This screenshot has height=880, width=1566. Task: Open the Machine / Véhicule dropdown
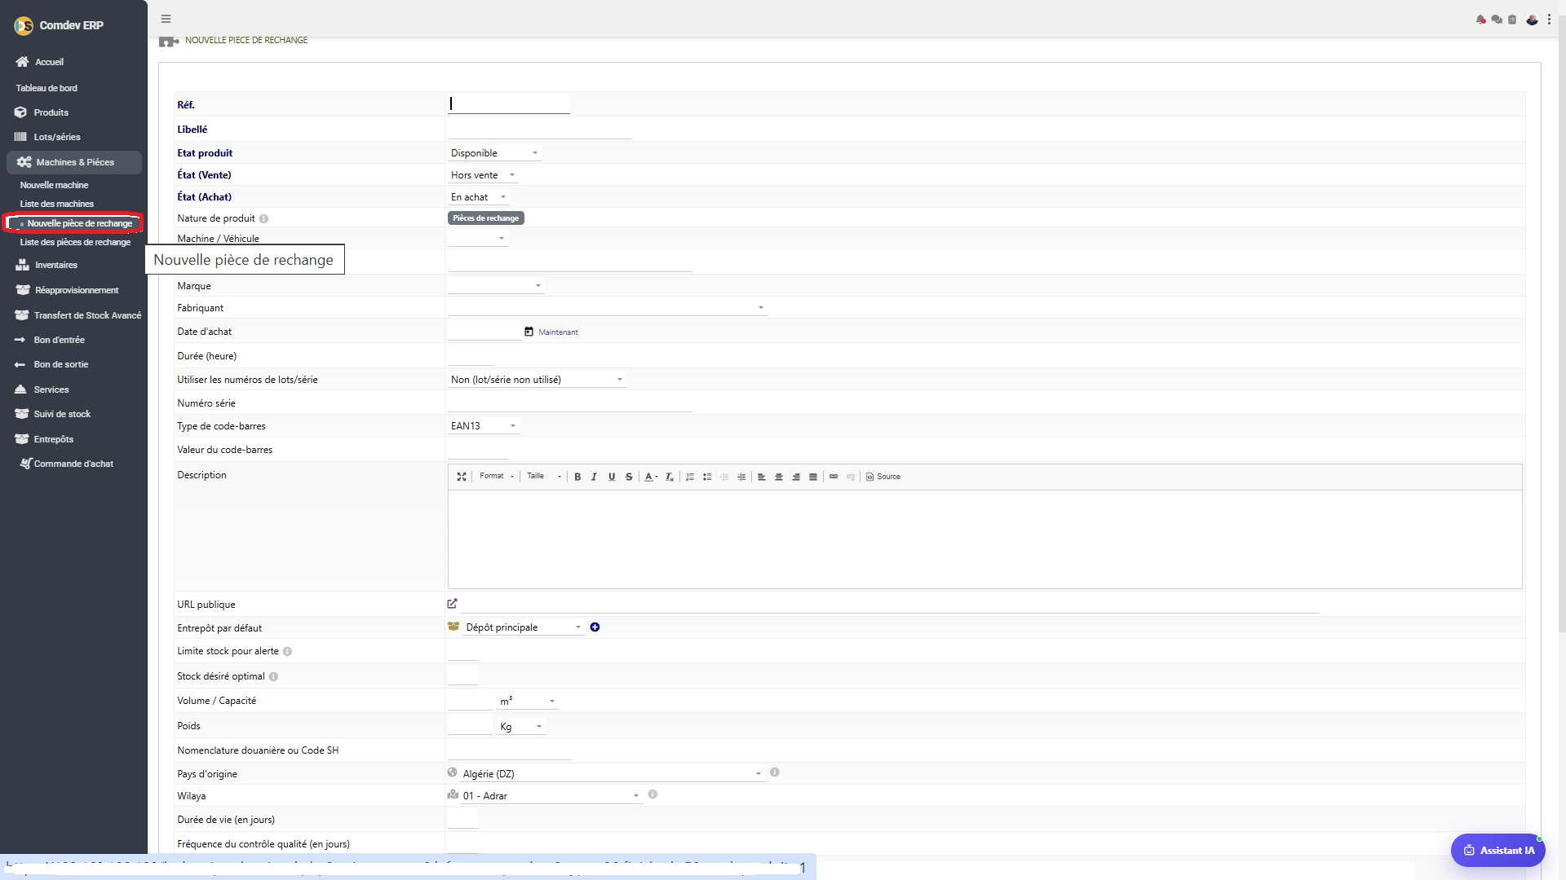478,239
